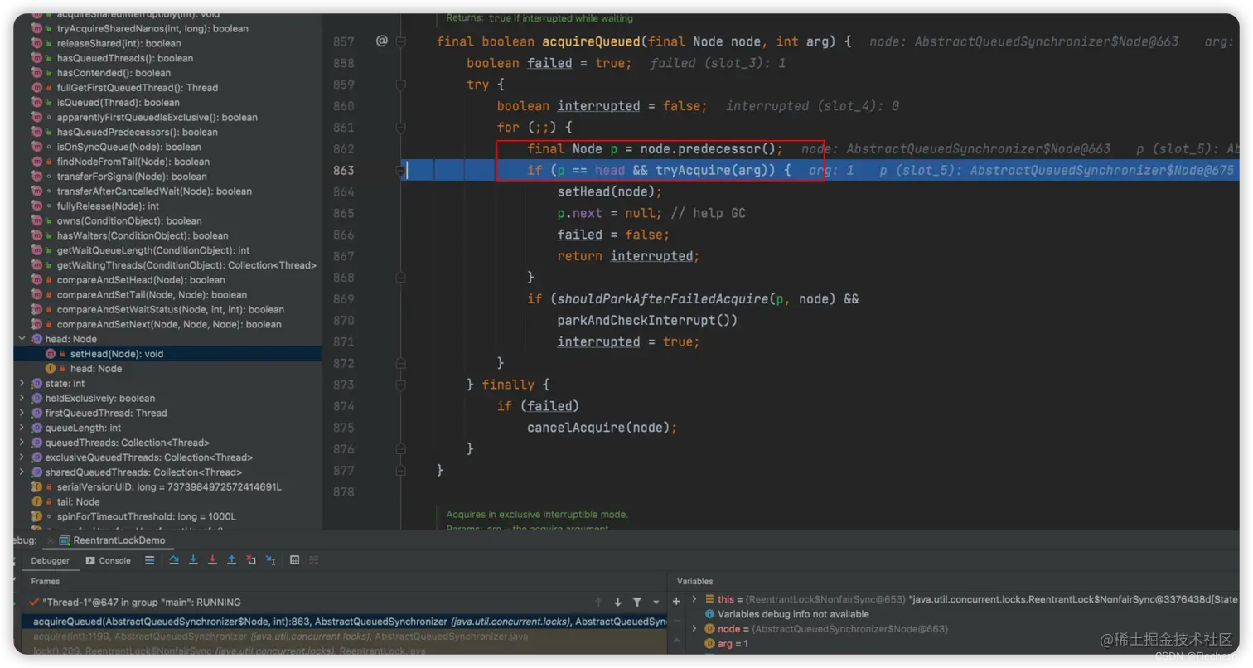Screen dimensions: 1253x668
Task: Expand the heldExclusively: boolean property
Action: (x=22, y=399)
